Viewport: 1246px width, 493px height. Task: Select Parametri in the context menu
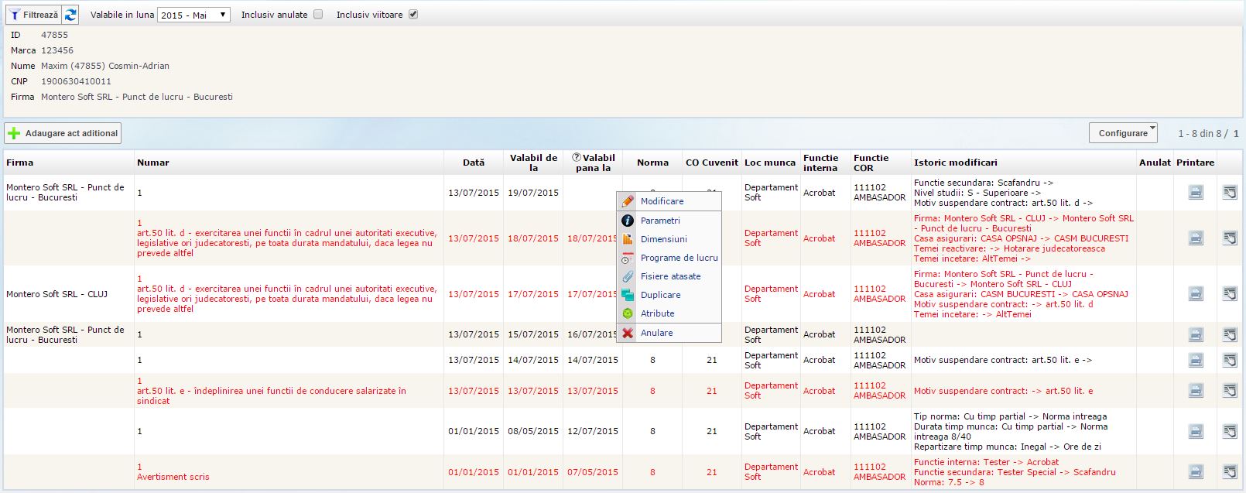[660, 221]
